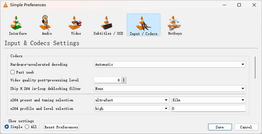
Task: Click the 'Skip H.264 in-loop deblocking filter' label
Action: click(x=46, y=88)
